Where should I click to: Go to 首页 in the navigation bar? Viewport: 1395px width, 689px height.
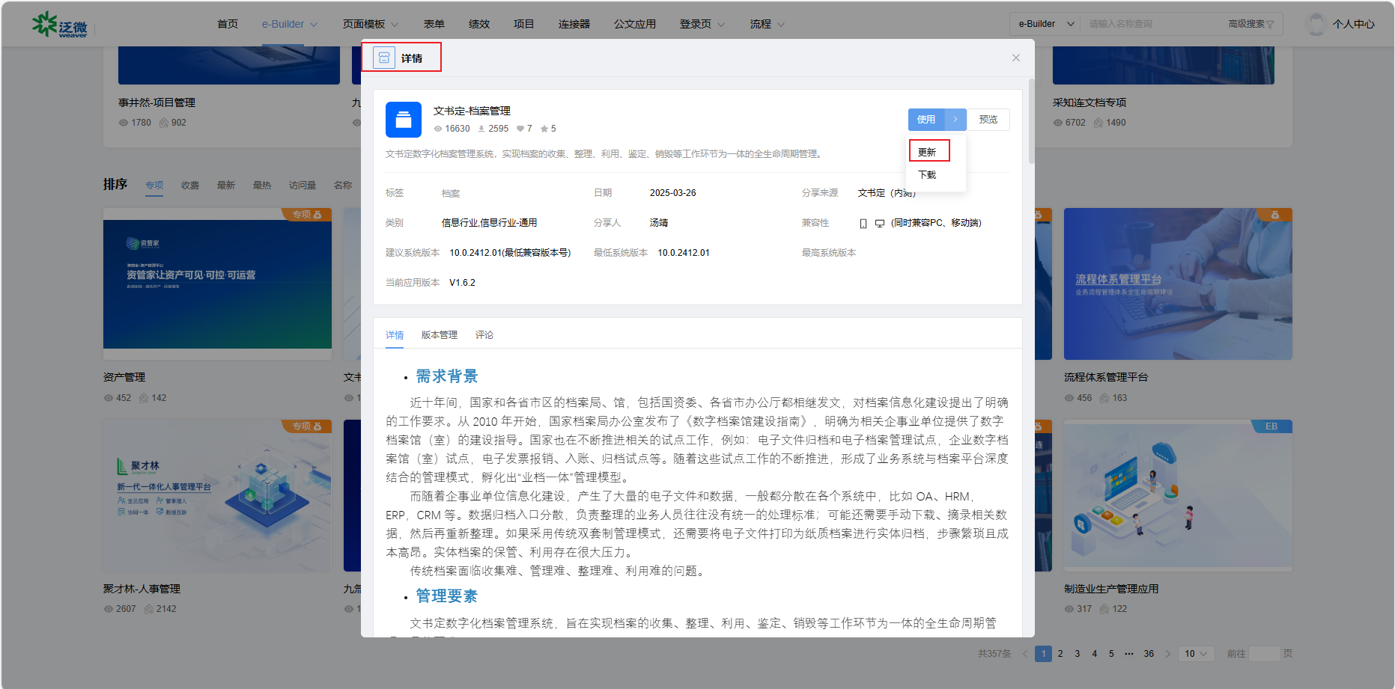pos(228,24)
